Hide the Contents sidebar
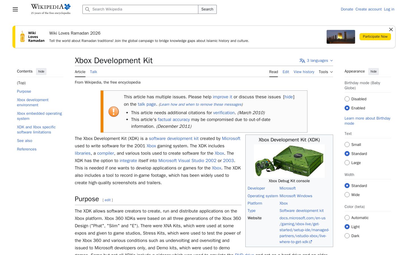The width and height of the screenshot is (408, 255). tap(41, 71)
